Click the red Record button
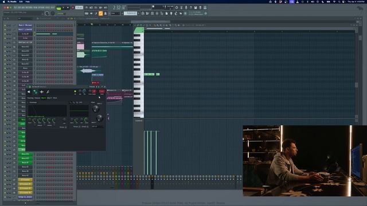Screen dimensions: 367x206 click(73, 7)
